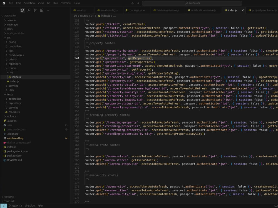Open the modified combined.log file
This screenshot has height=208, width=278.
point(36,138)
